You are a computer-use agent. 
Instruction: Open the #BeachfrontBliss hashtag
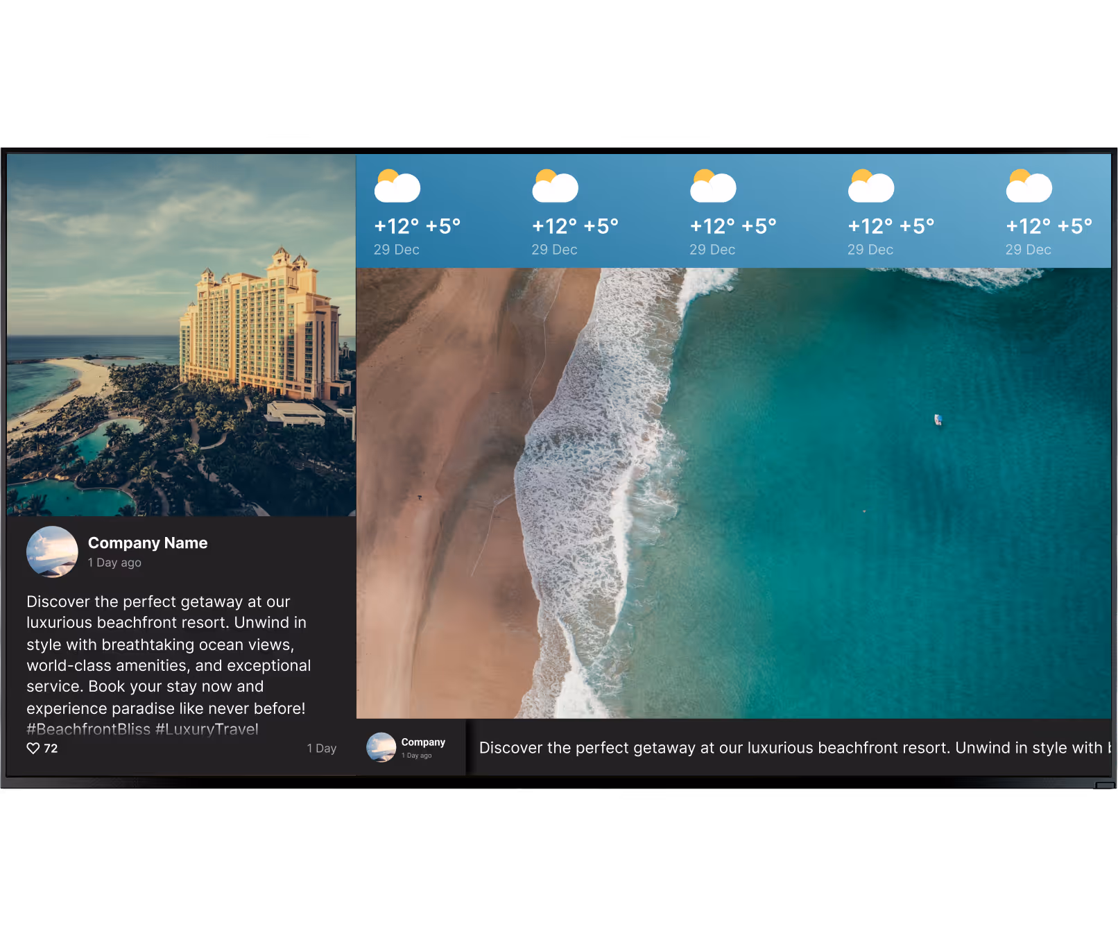[87, 729]
